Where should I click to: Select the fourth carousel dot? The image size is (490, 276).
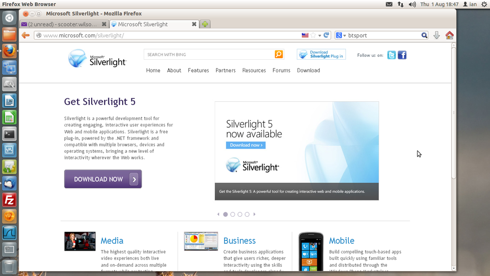click(247, 214)
